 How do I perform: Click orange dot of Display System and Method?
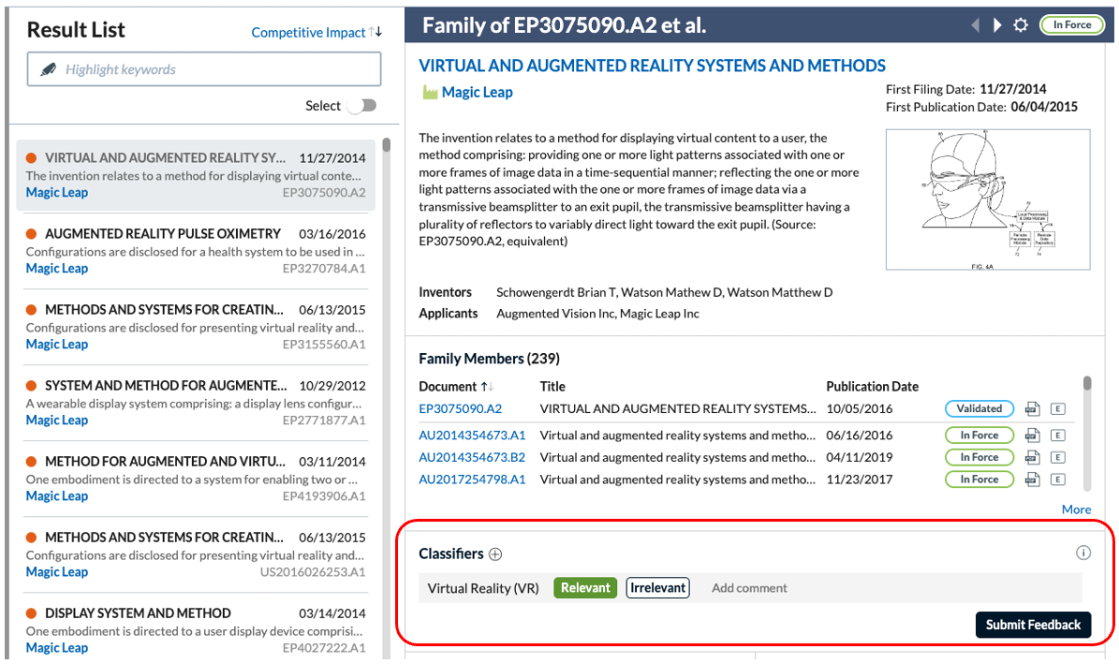[x=32, y=613]
